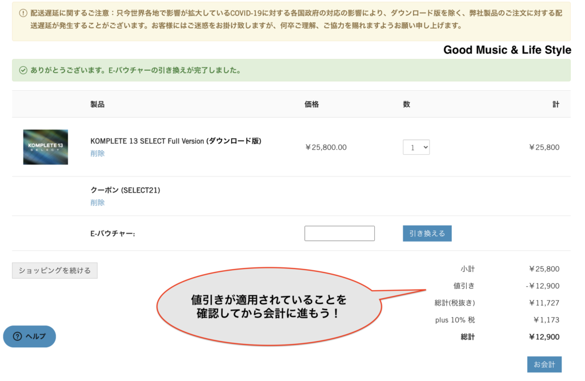The height and width of the screenshot is (381, 585).
Task: Click the discount amount -¥12,900
Action: click(x=543, y=286)
